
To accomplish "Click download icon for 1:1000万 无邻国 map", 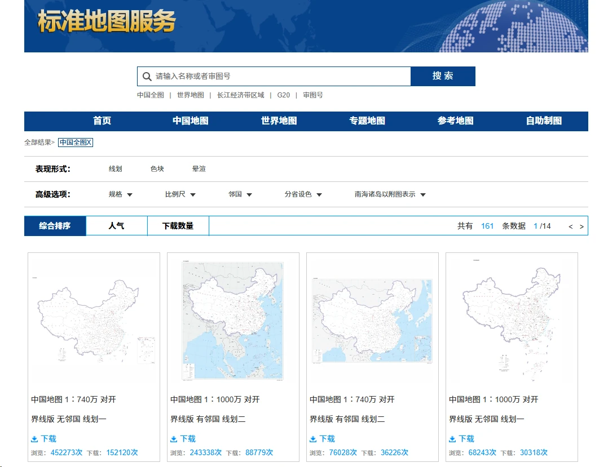I will point(452,439).
